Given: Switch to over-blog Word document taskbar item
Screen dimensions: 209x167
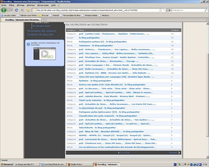Looking at the screenshot, I should 53,165.
